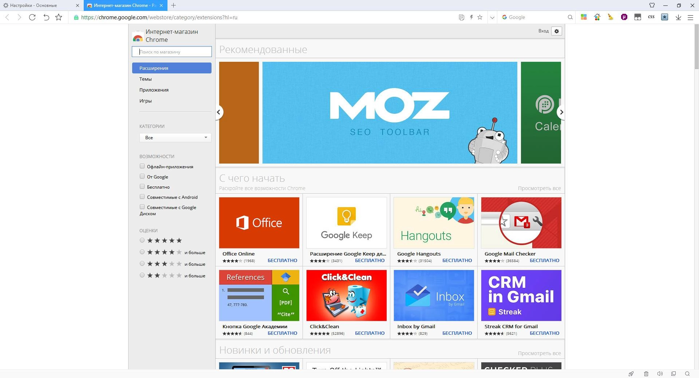
Task: Click Просмотреть все for С чего начать
Action: (539, 188)
